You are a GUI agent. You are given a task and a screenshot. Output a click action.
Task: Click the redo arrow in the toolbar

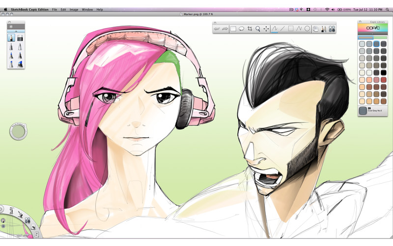[225, 29]
